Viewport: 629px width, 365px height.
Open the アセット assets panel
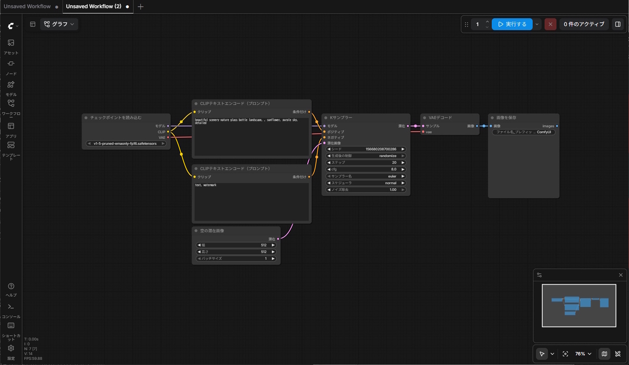[x=11, y=46]
